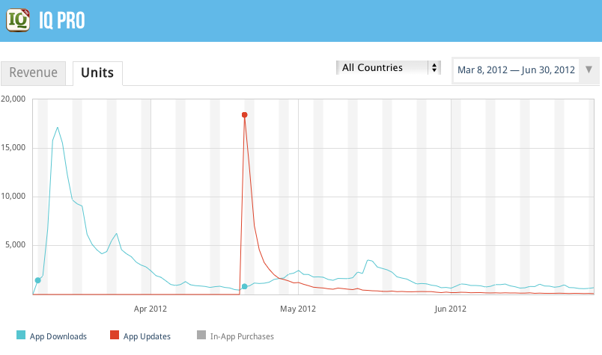The height and width of the screenshot is (355, 602).
Task: Click the blue downloads marker at chart start
Action: tap(37, 280)
